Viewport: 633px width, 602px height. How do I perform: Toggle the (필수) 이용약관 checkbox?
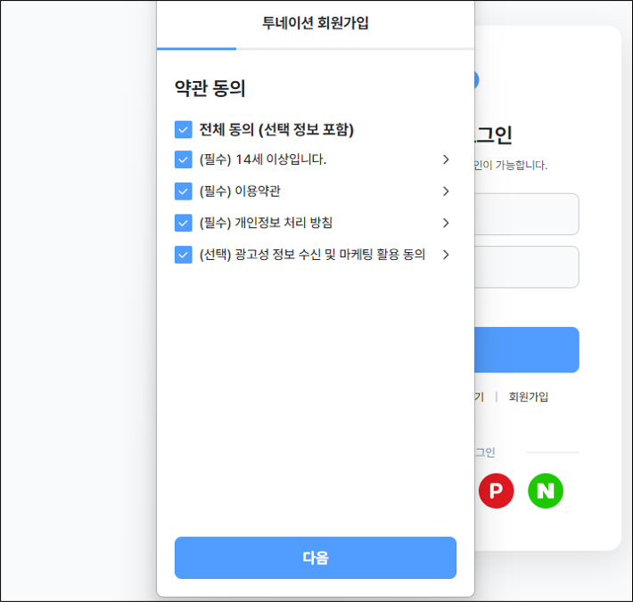tap(184, 191)
